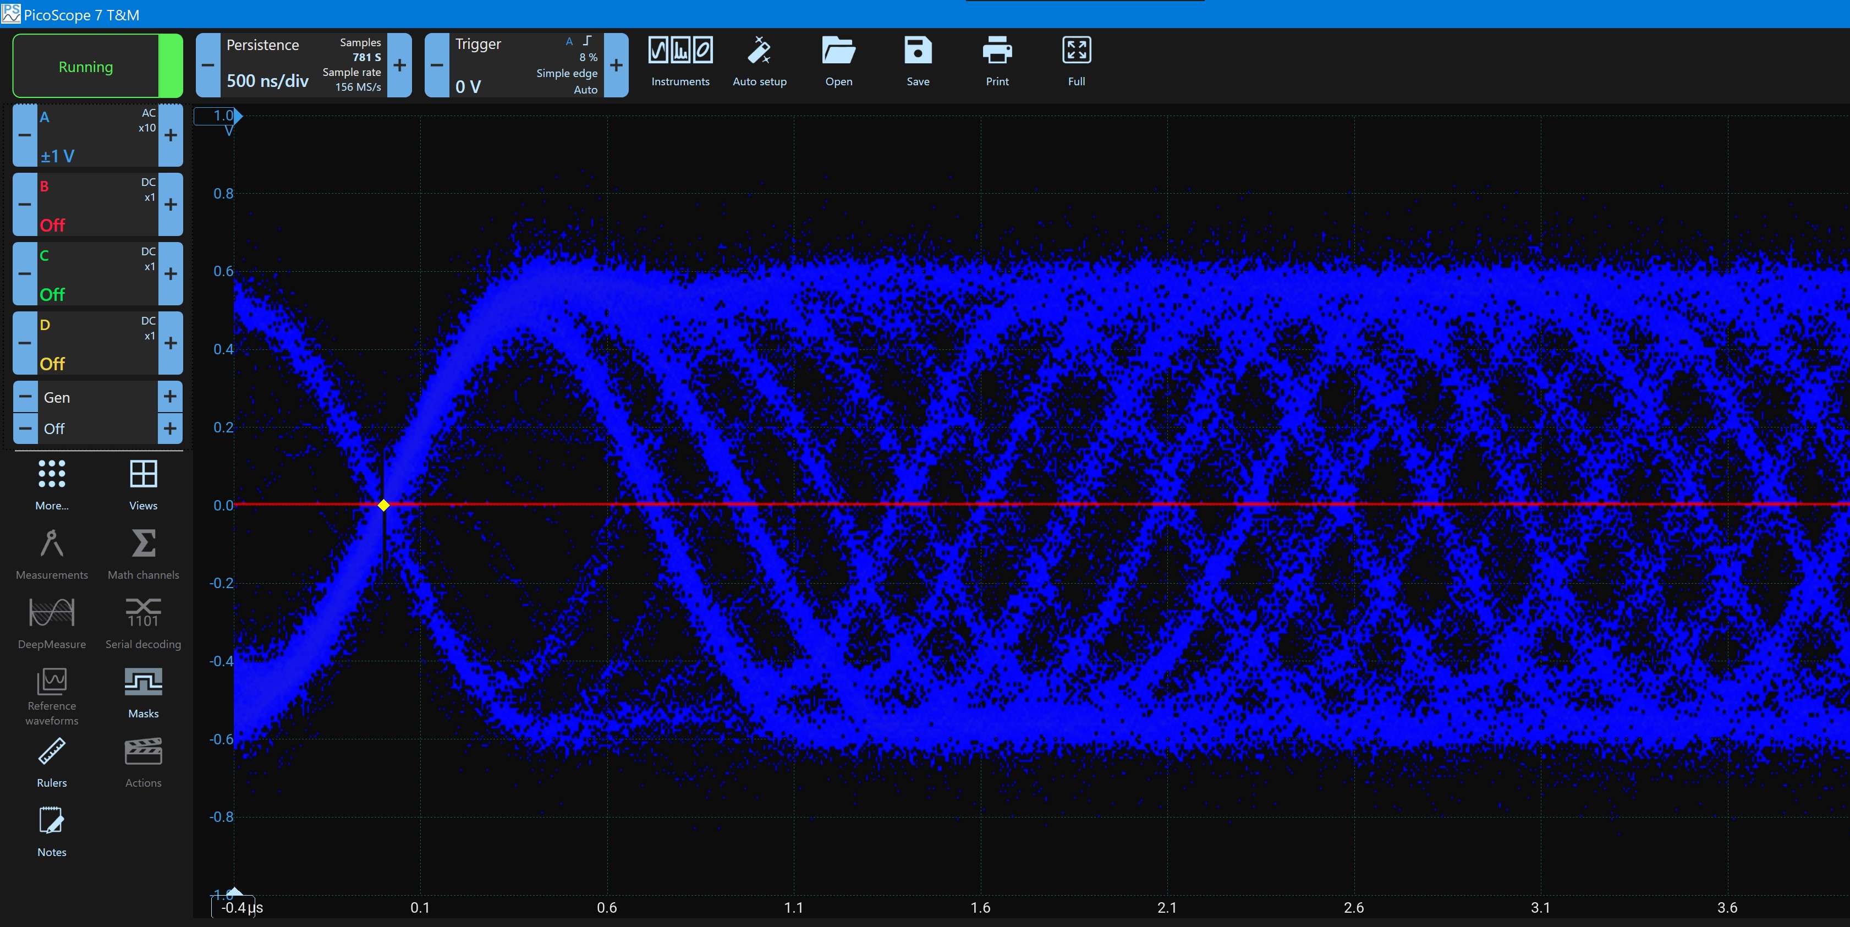The height and width of the screenshot is (927, 1850).
Task: Stop the running capture
Action: click(x=85, y=65)
